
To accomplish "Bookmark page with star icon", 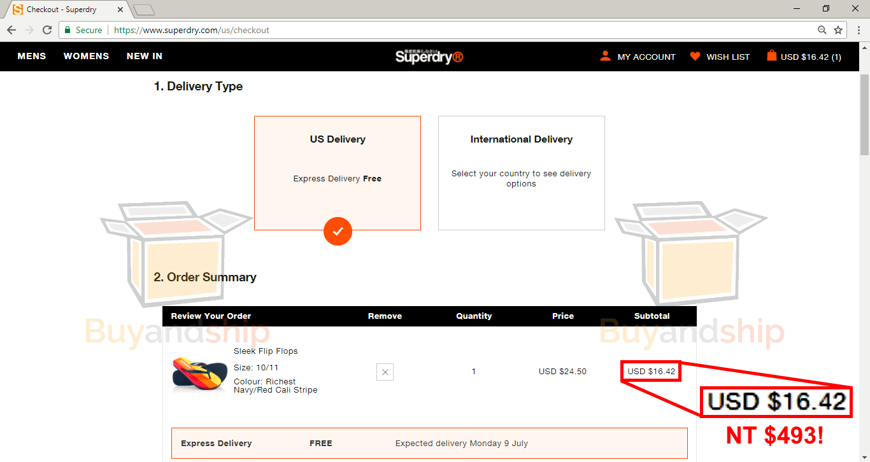I will (x=838, y=30).
